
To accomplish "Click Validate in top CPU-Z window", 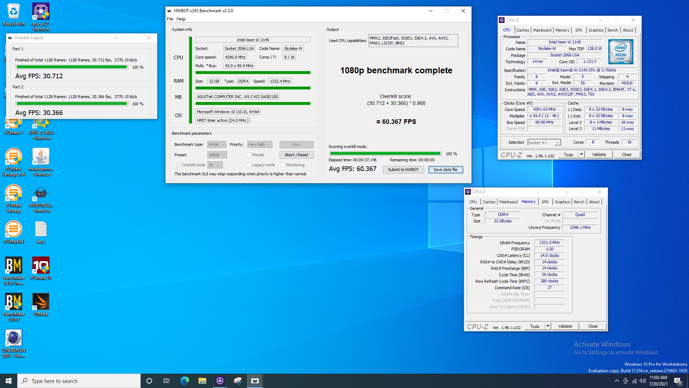I will click(599, 154).
